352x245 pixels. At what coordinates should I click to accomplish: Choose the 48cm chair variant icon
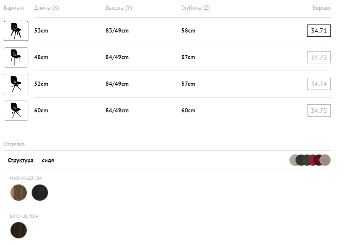click(x=16, y=57)
